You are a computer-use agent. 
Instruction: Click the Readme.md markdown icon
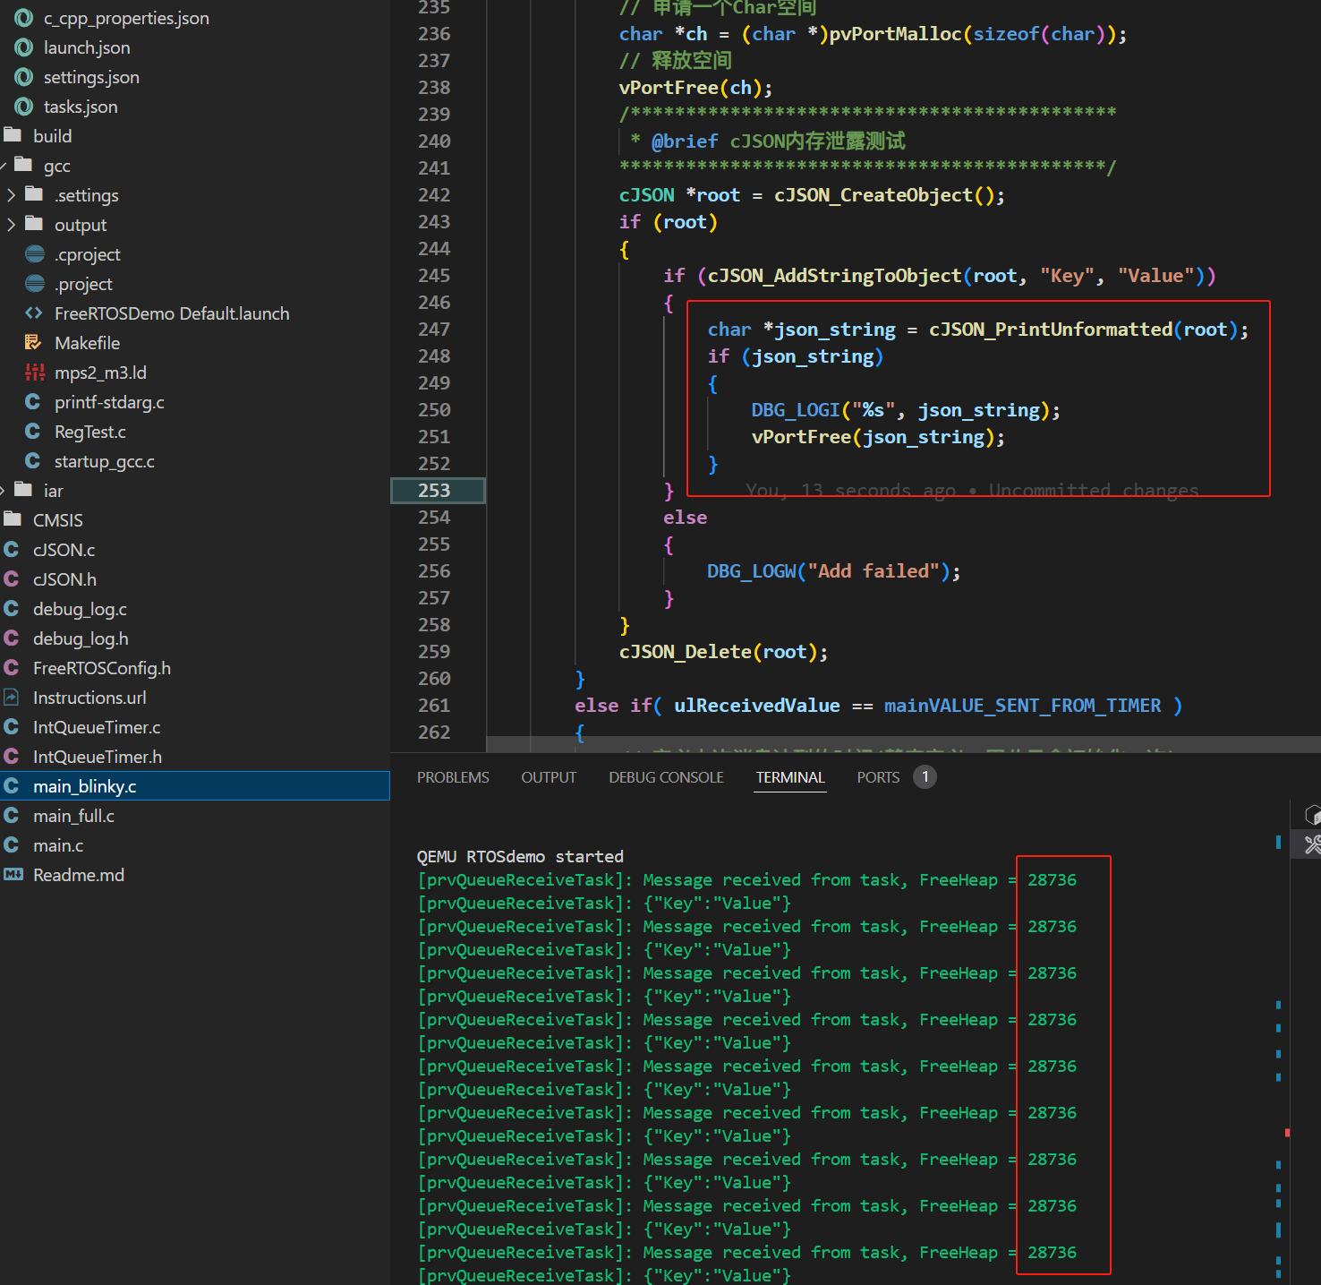click(13, 875)
